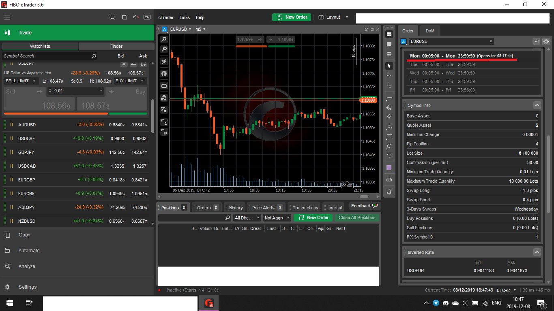This screenshot has width=554, height=311.
Task: Open the cBots robot icon
Action: click(x=164, y=85)
